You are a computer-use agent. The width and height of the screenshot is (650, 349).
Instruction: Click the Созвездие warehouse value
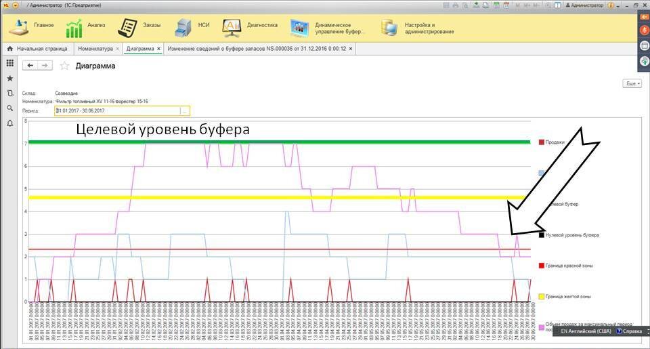pos(66,94)
